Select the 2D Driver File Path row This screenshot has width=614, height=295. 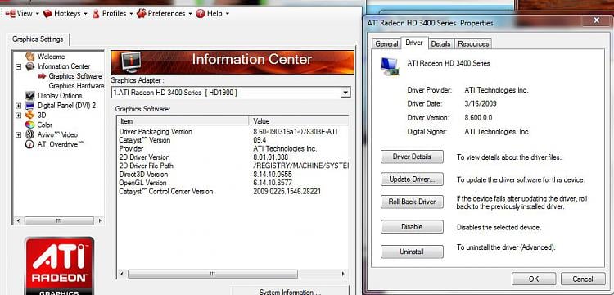[x=233, y=166]
